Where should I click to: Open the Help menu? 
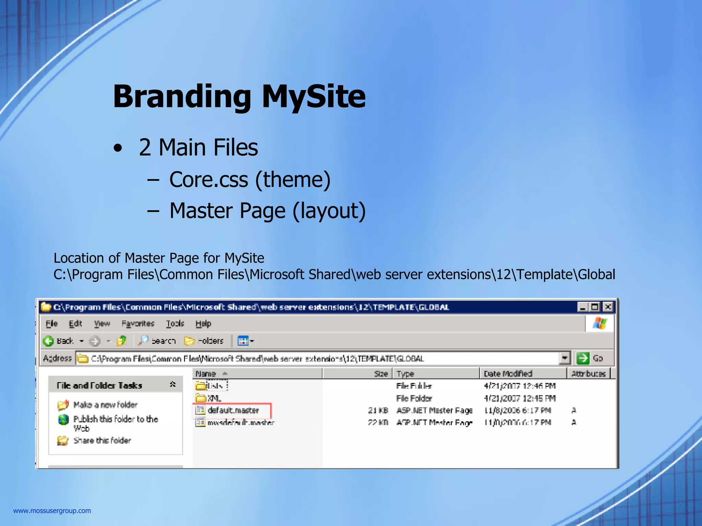(203, 323)
